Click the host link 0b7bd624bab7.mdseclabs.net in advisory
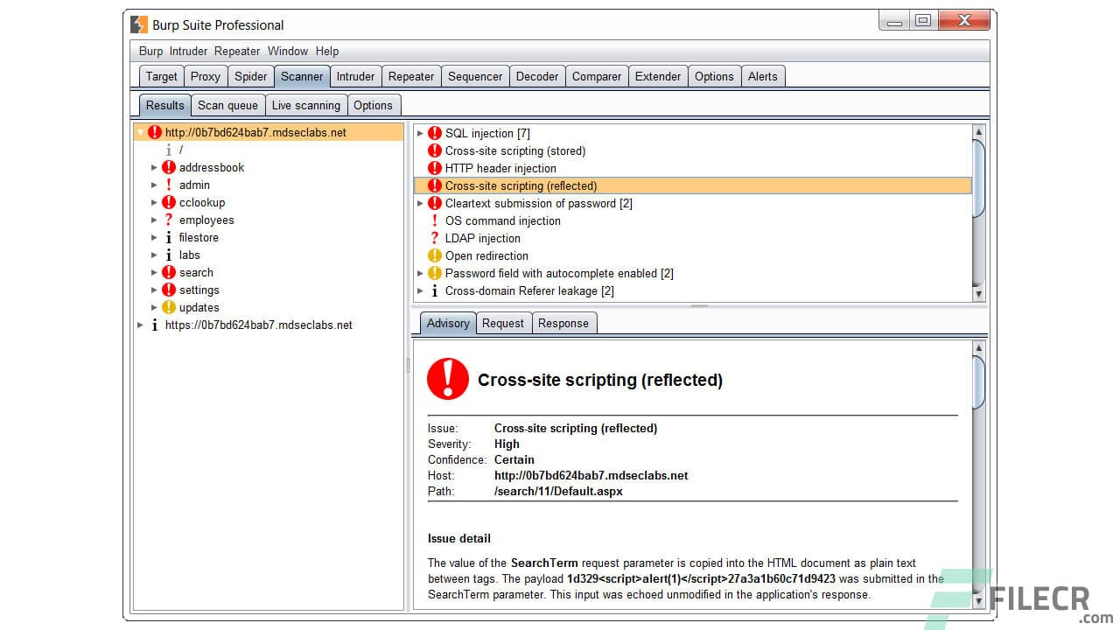Viewport: 1120px width, 630px height. coord(591,475)
